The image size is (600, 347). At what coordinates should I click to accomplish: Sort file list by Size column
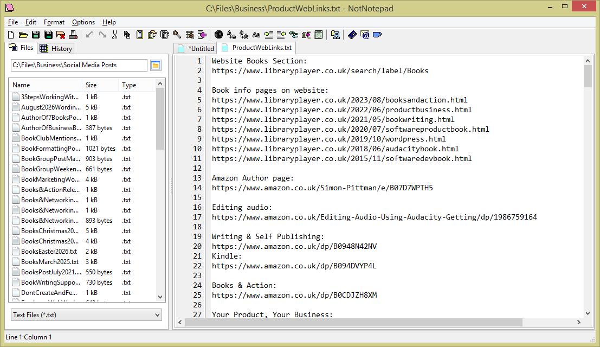pyautogui.click(x=100, y=85)
